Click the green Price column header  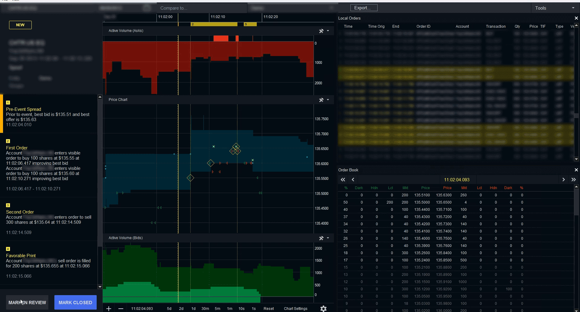click(x=425, y=188)
